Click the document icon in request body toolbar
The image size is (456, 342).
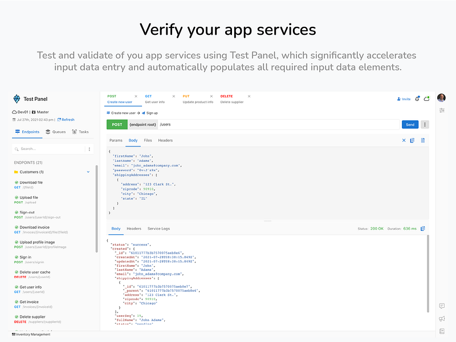(423, 140)
